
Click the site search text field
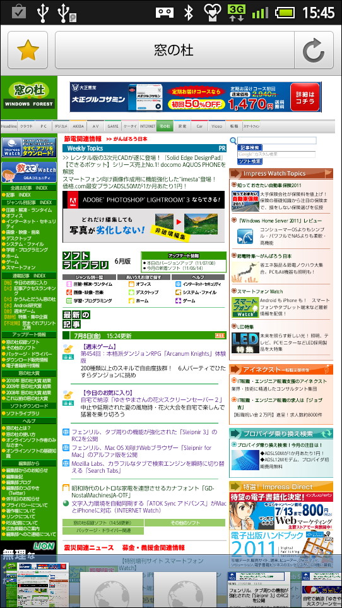[x=277, y=140]
